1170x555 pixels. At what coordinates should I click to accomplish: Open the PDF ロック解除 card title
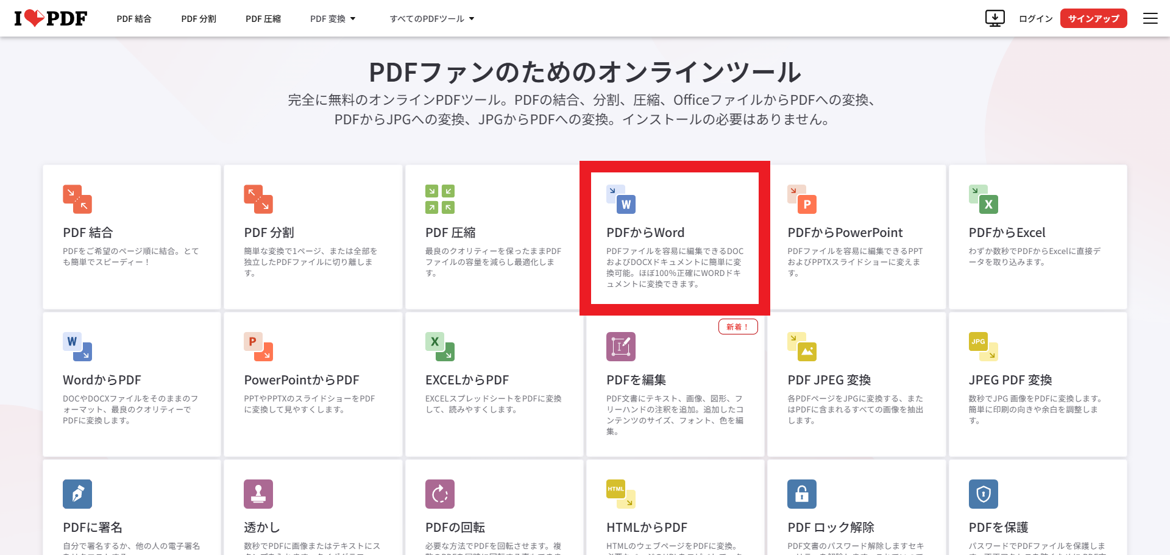pos(831,528)
